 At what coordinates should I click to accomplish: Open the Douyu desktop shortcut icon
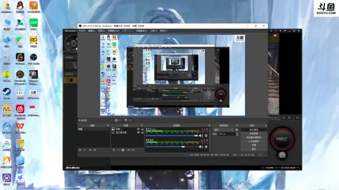click(33, 94)
